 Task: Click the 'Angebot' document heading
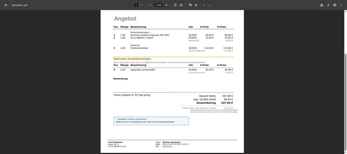(x=125, y=18)
